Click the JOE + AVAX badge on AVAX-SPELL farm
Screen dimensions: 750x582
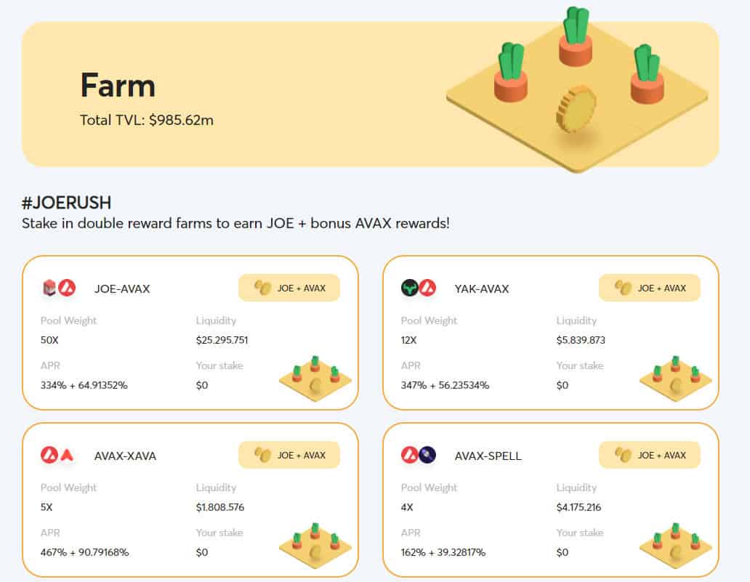point(649,456)
